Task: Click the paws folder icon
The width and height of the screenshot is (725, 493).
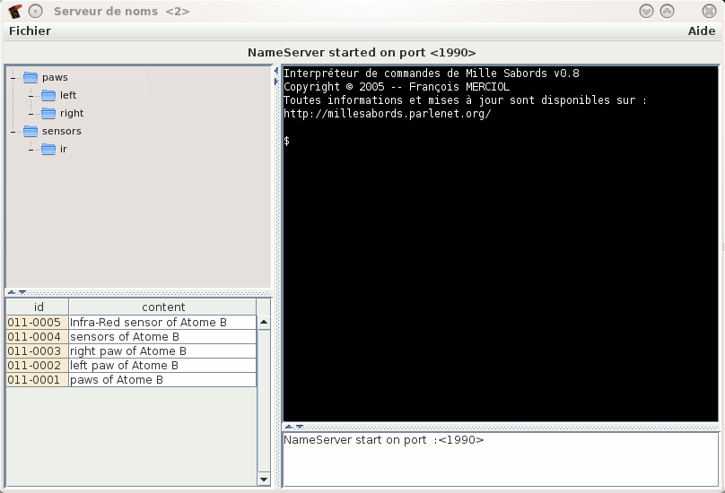Action: click(x=31, y=78)
